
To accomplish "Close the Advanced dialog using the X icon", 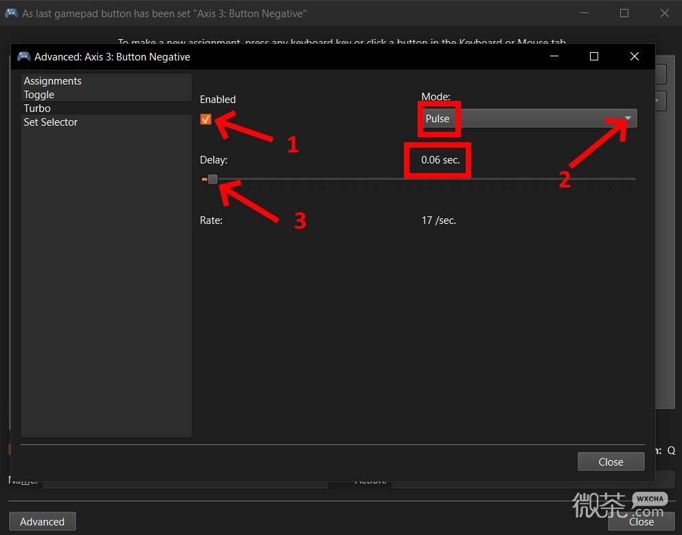I will tap(635, 56).
